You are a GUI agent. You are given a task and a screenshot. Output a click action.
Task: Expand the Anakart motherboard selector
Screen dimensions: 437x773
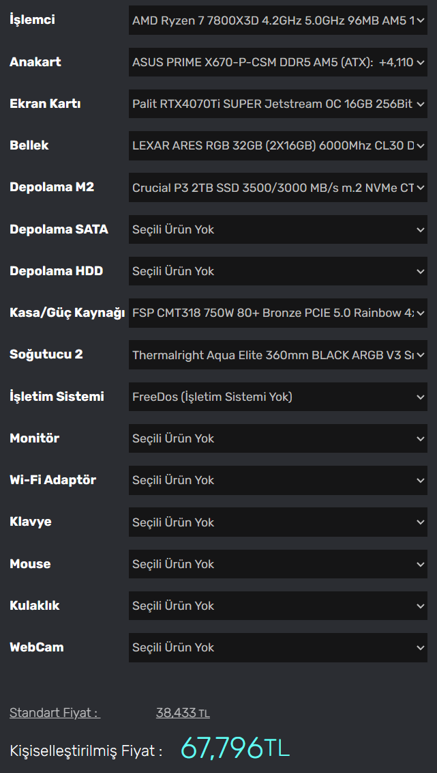277,62
